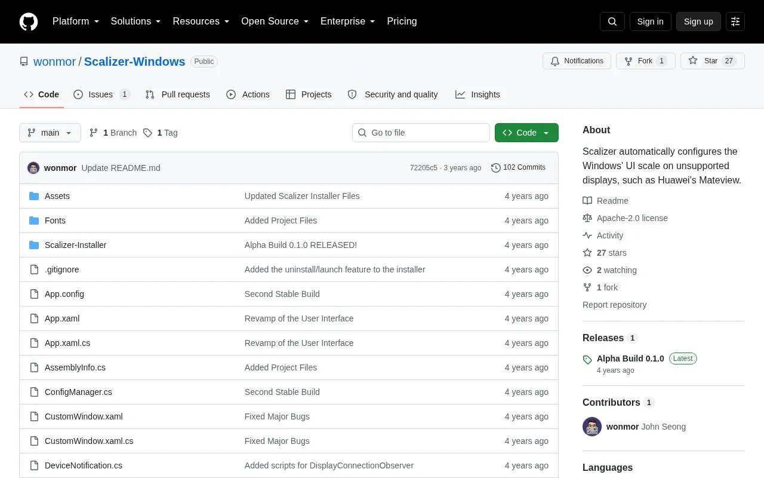Click the Sign in button
Viewport: 764px width, 478px height.
pos(650,22)
